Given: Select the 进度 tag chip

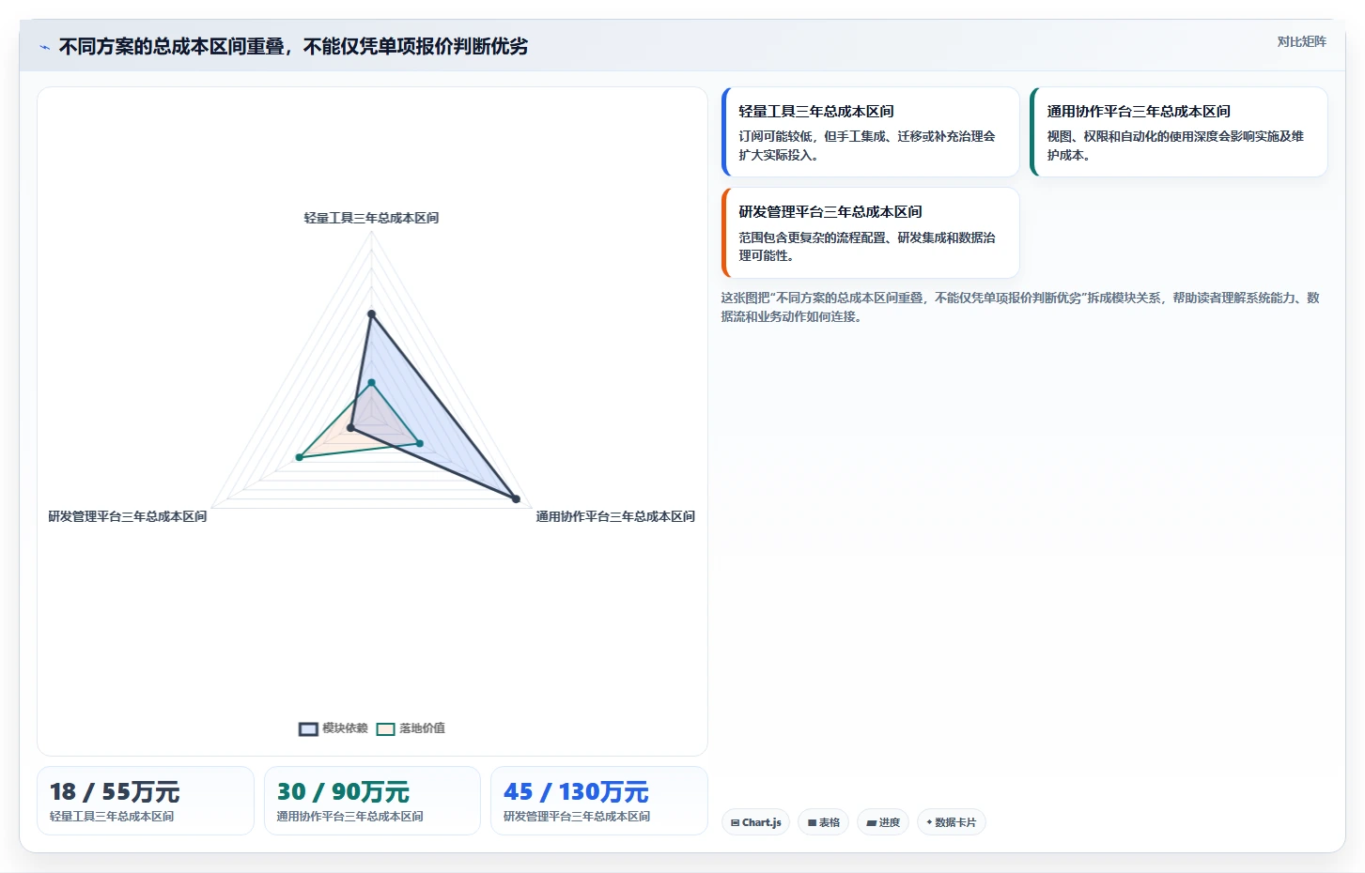Looking at the screenshot, I should click(883, 822).
